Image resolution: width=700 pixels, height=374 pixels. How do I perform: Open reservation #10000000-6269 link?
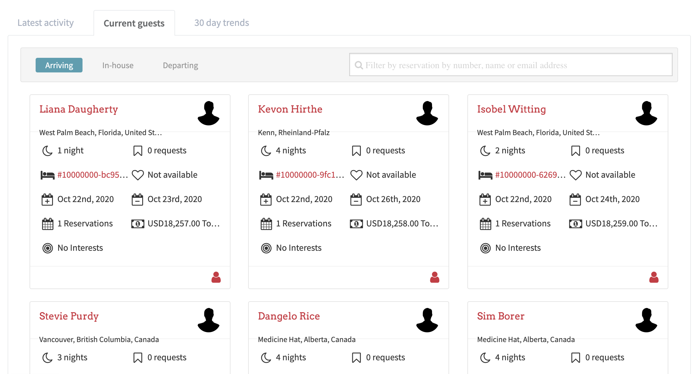pyautogui.click(x=530, y=175)
